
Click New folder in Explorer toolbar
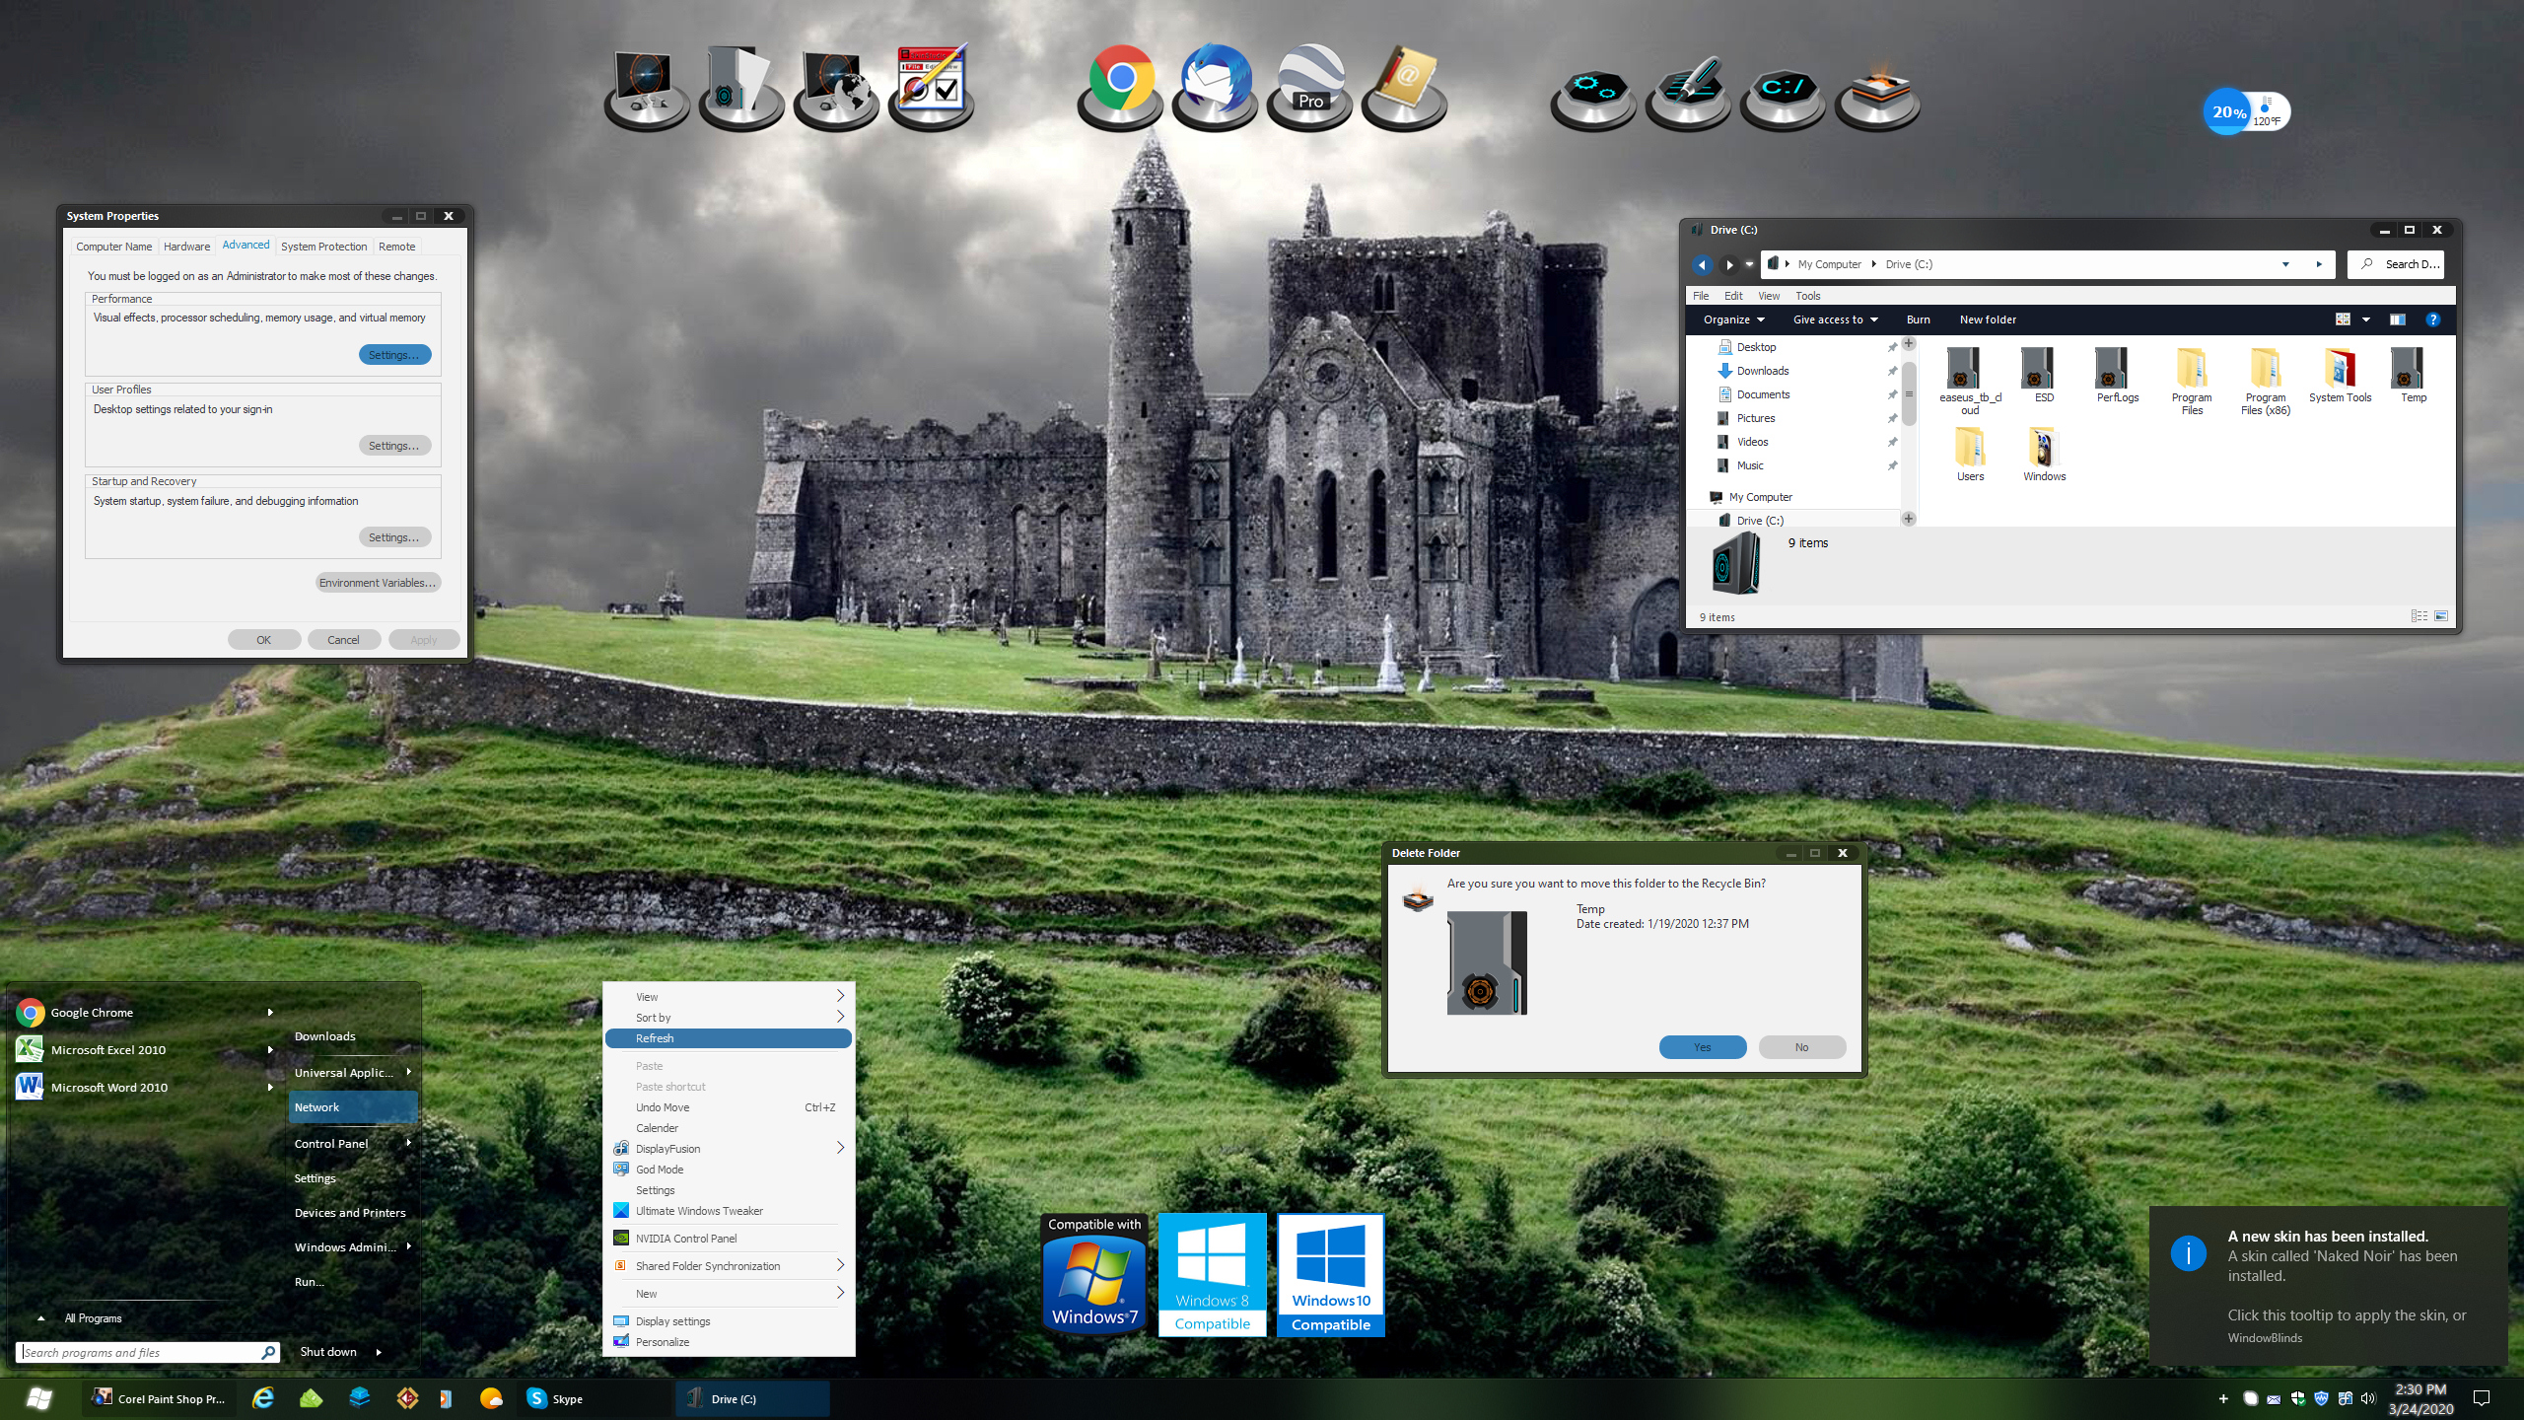tap(1988, 319)
